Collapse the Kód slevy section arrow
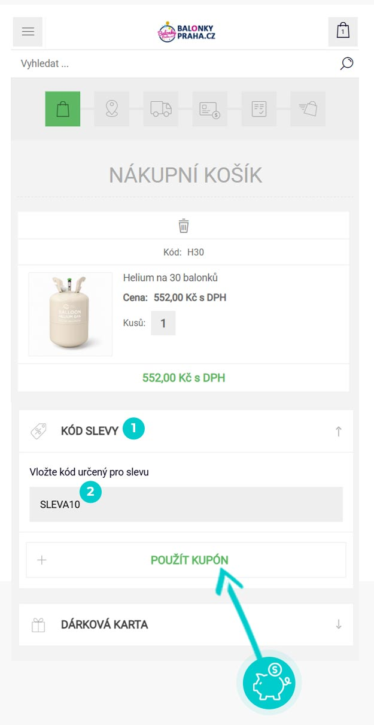 [338, 431]
